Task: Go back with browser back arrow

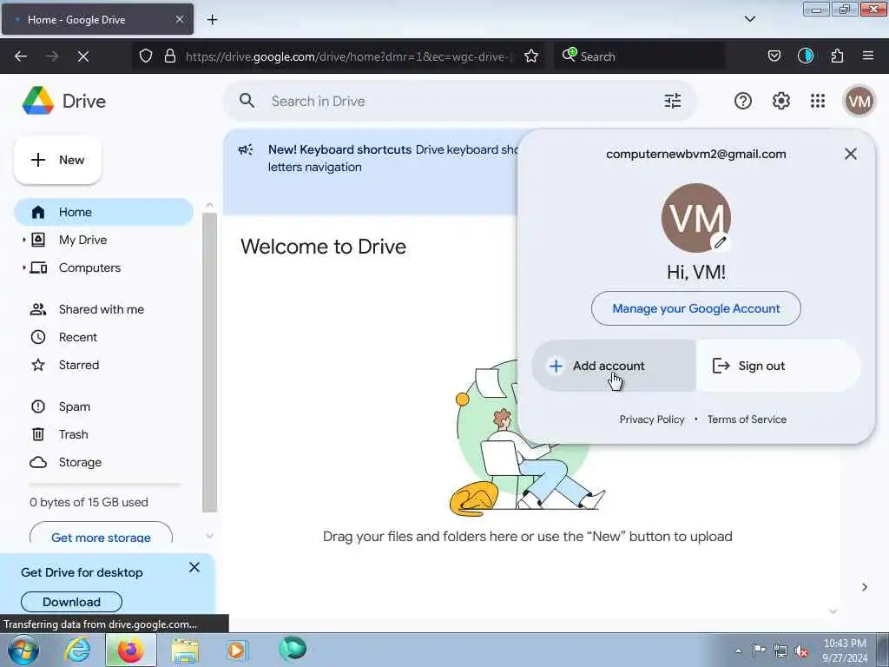Action: (21, 56)
